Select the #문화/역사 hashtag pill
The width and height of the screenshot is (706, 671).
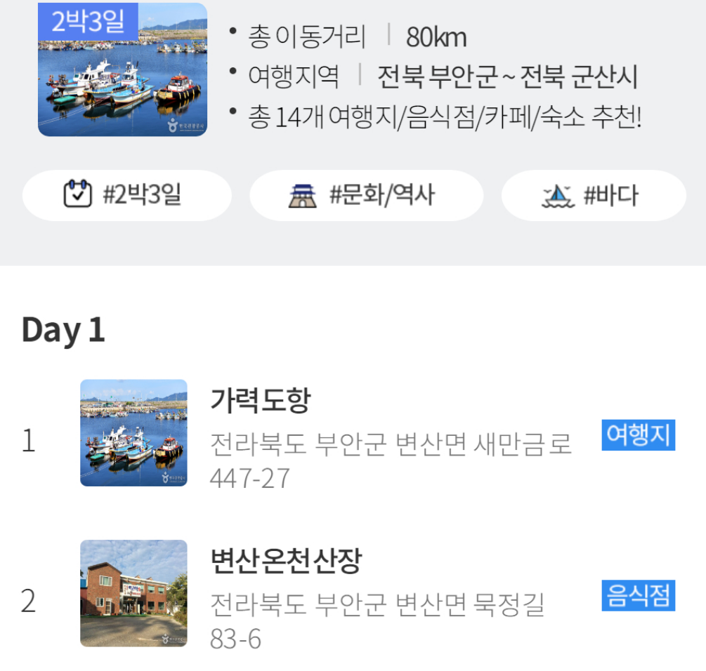(x=367, y=195)
